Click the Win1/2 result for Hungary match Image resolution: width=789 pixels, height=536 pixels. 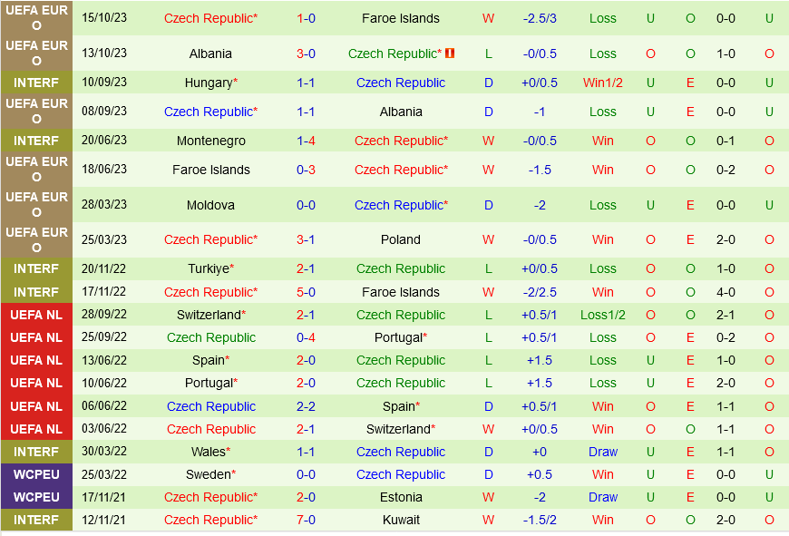(x=602, y=83)
